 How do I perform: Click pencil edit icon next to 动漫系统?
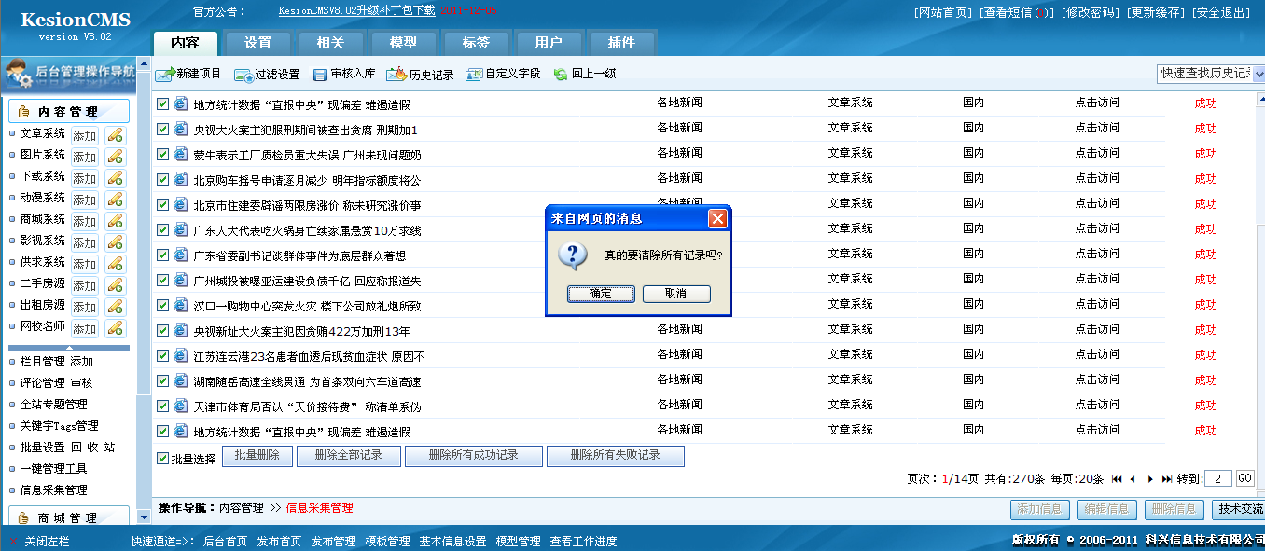tap(115, 199)
